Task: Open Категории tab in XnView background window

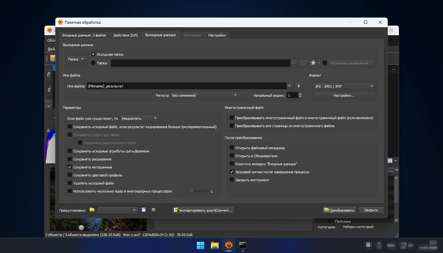Action: click(326, 227)
